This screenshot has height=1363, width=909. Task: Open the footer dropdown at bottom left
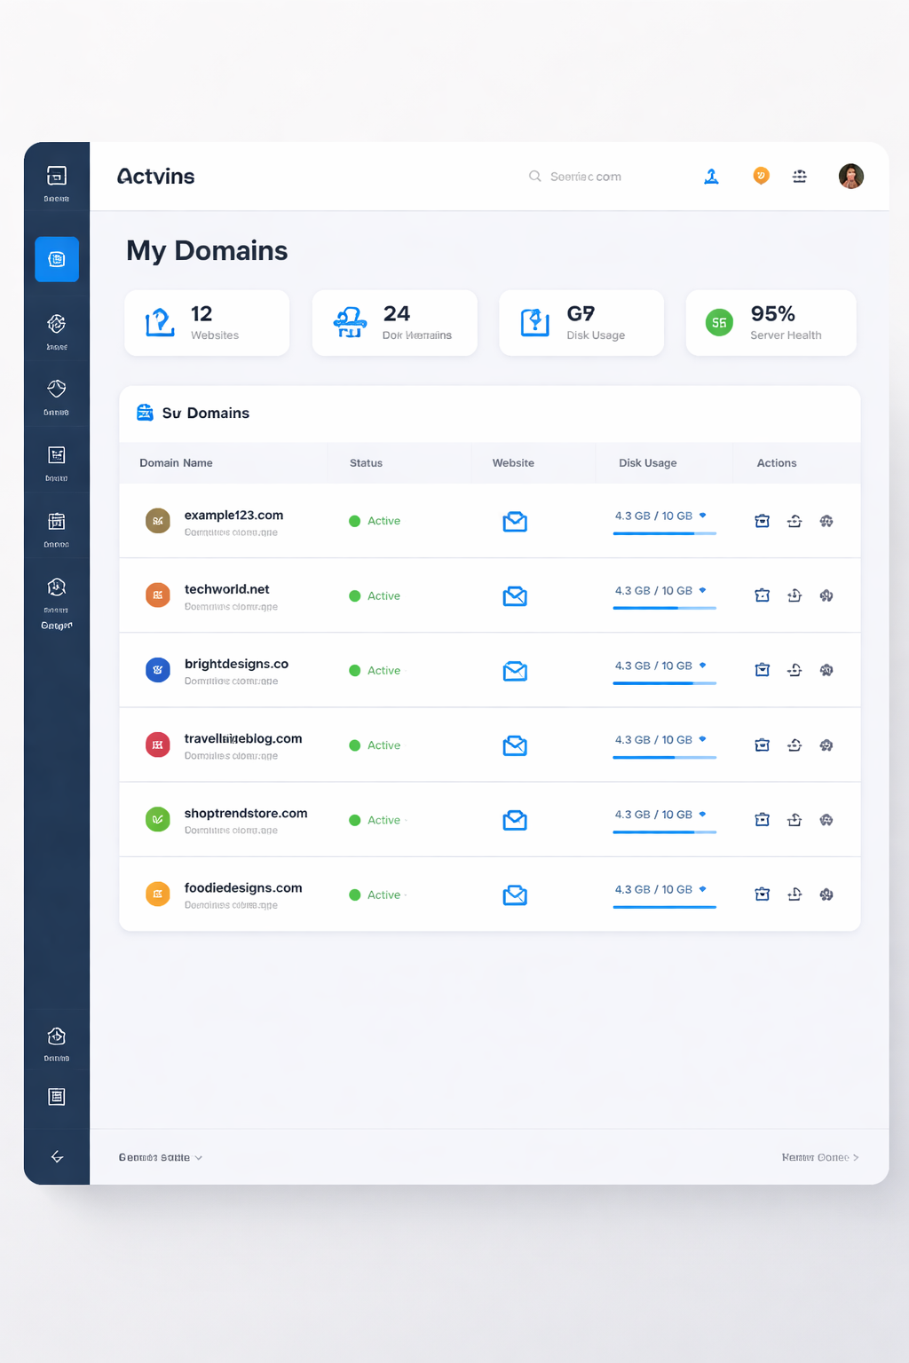point(161,1157)
